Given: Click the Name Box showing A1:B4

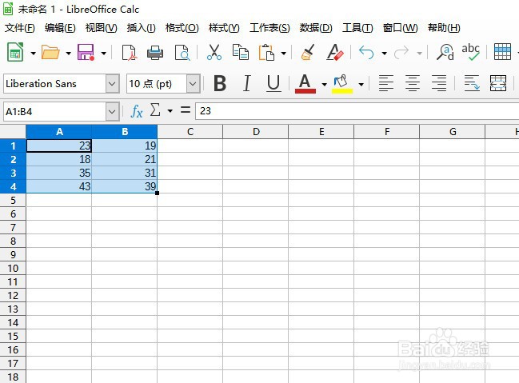Looking at the screenshot, I should pyautogui.click(x=54, y=112).
